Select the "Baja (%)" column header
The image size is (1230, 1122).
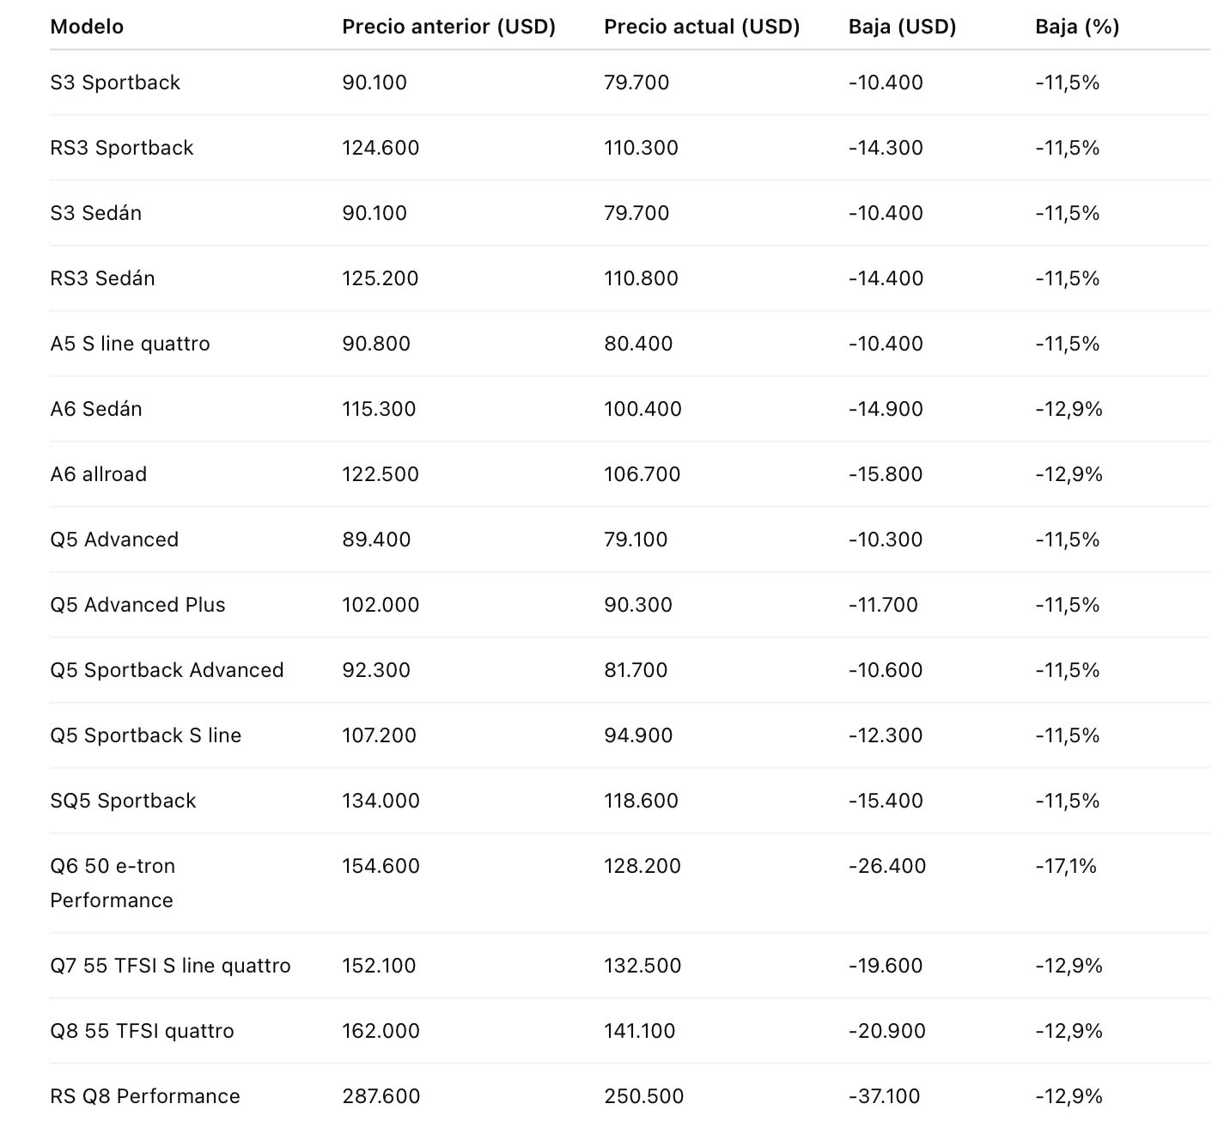tap(1077, 27)
